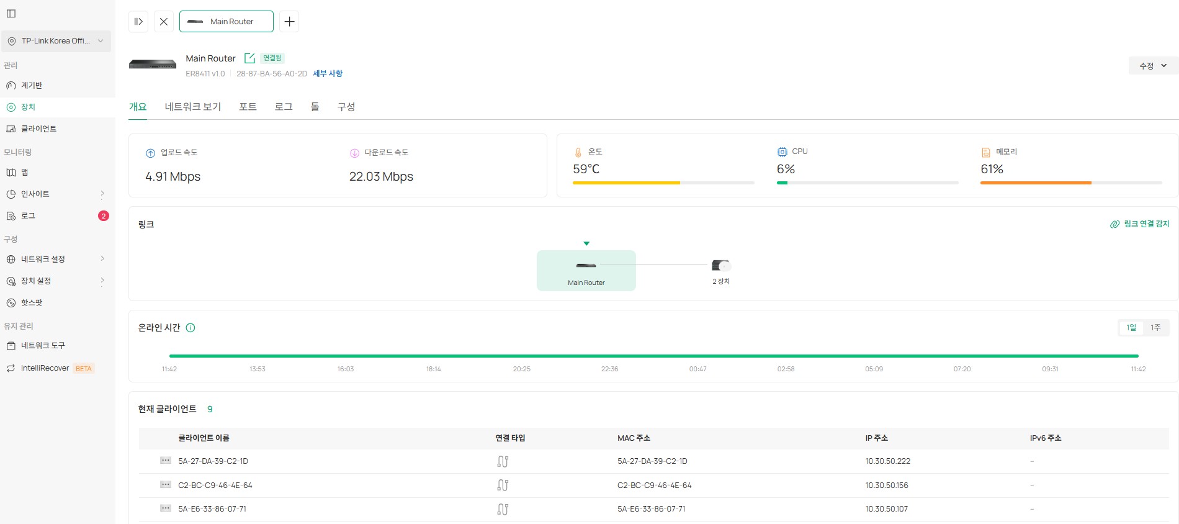Close the Main Router tab with X

(x=164, y=21)
